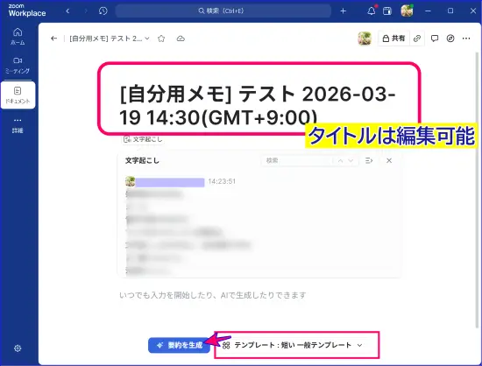This screenshot has height=366, width=482.
Task: Copy the document link icon
Action: (x=417, y=39)
